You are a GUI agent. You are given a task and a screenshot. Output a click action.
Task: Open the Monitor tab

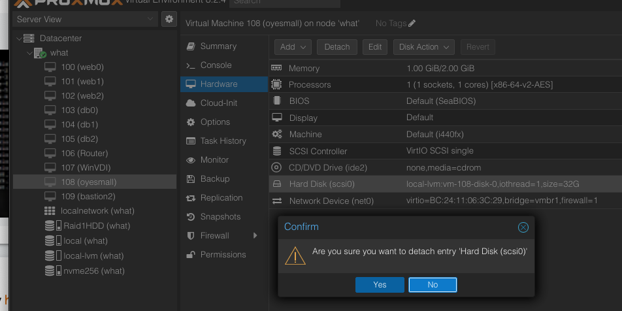224,160
